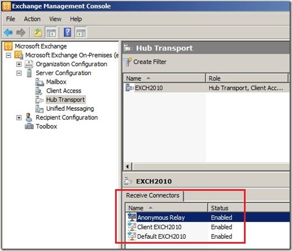Open the Action menu
Screen dimensions: 292x251
32,19
